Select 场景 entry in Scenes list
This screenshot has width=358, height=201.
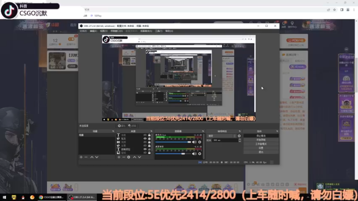pyautogui.click(x=97, y=135)
